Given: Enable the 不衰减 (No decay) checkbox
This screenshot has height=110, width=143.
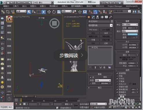Looking at the screenshot, I should click(117, 81).
